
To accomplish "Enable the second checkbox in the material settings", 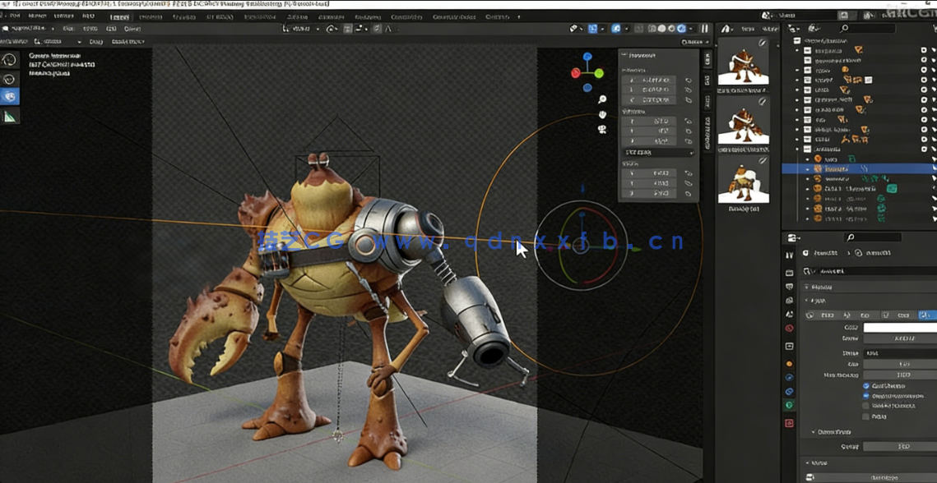I will tap(865, 393).
